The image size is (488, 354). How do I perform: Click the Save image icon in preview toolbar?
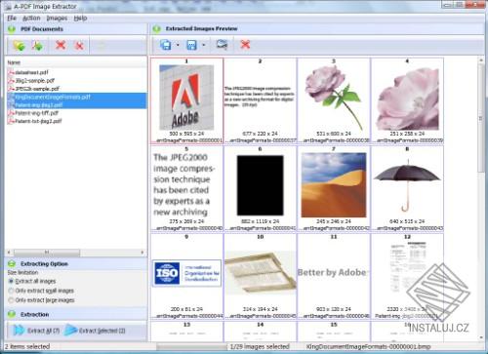pyautogui.click(x=166, y=45)
